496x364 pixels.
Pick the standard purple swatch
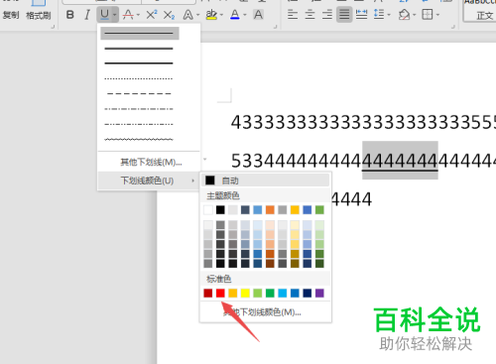(x=319, y=293)
